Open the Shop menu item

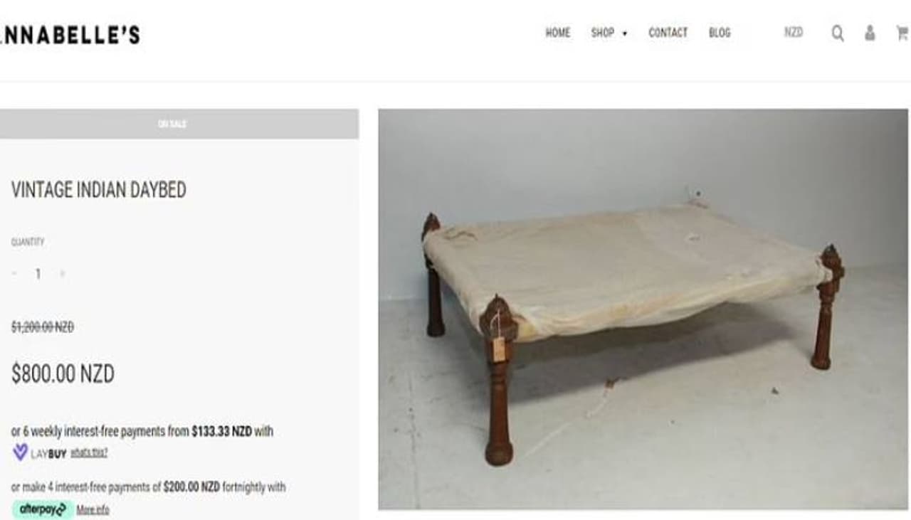(602, 33)
